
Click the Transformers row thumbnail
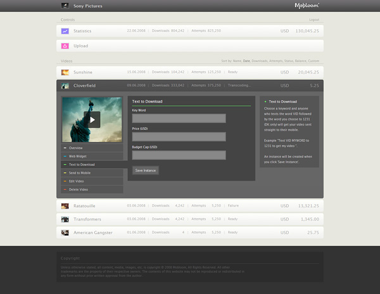point(65,219)
